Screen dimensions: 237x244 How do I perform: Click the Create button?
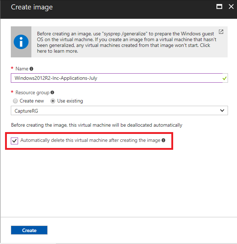tap(29, 230)
